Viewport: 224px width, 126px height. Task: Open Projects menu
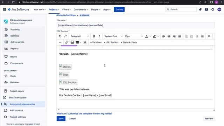[54, 9]
